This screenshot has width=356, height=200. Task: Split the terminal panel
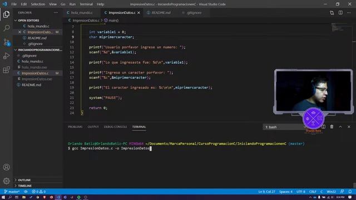click(x=324, y=127)
